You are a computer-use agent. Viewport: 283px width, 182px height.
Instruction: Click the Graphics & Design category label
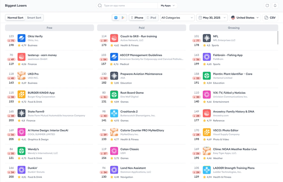click(38, 139)
